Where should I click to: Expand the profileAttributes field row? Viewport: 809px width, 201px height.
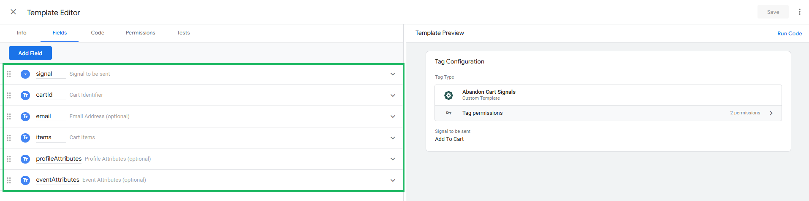[x=393, y=159]
